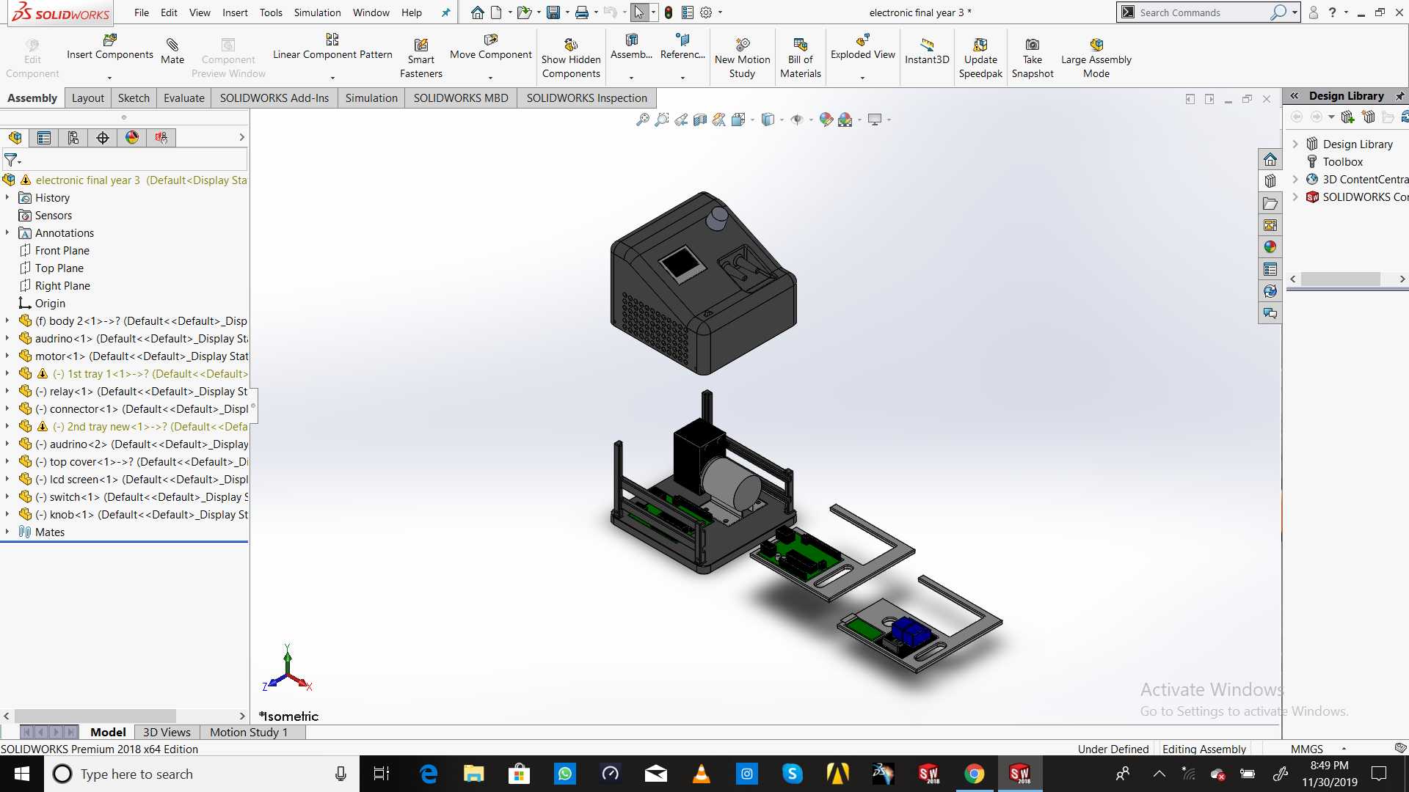
Task: Open Linear Component Pattern tool
Action: pos(332,47)
